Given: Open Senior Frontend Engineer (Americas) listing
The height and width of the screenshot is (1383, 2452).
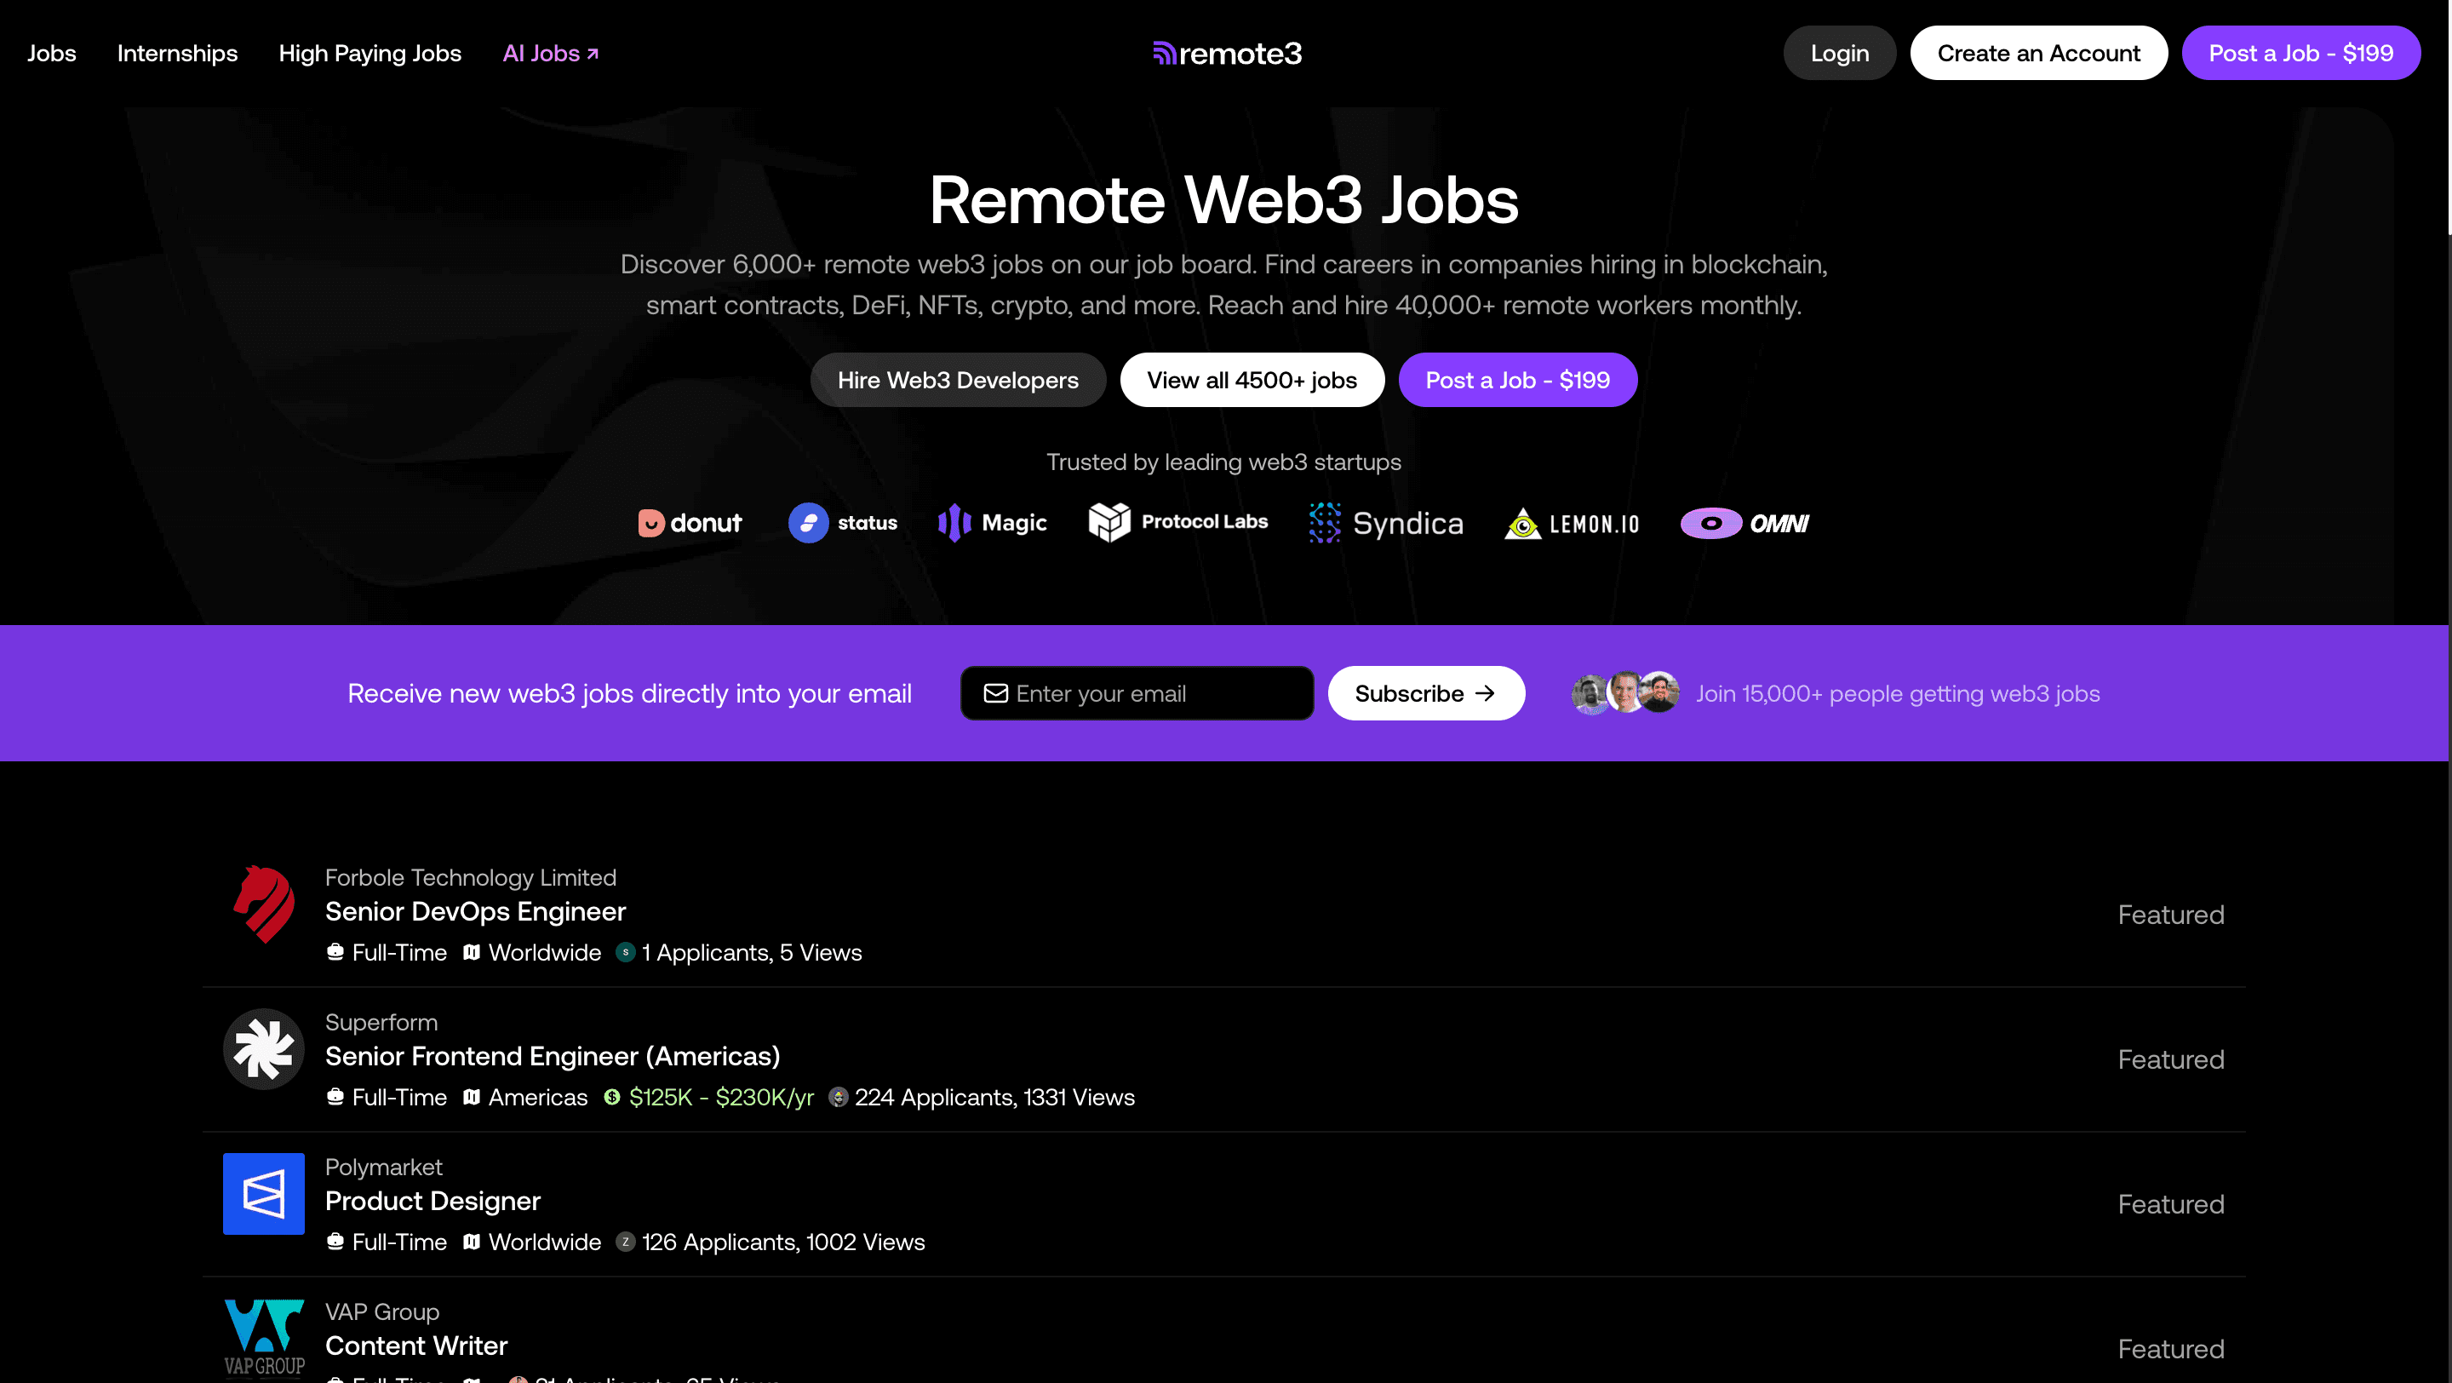Looking at the screenshot, I should click(553, 1057).
